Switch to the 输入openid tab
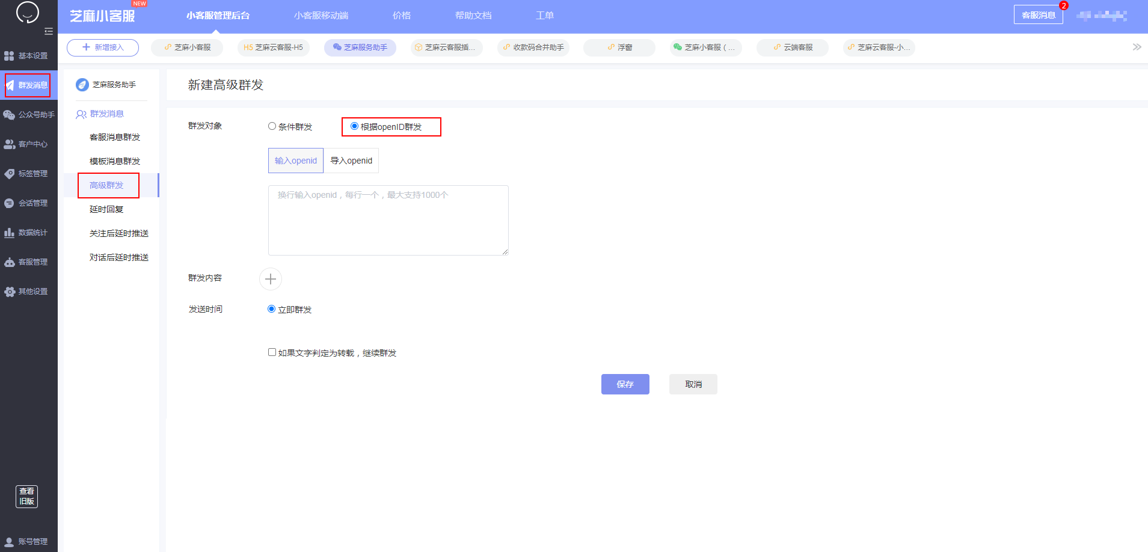Viewport: 1148px width, 552px height. click(x=296, y=161)
